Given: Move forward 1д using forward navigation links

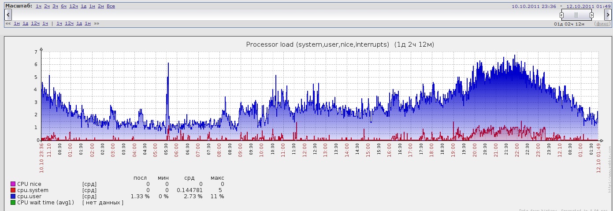Looking at the screenshot, I should tap(79, 23).
